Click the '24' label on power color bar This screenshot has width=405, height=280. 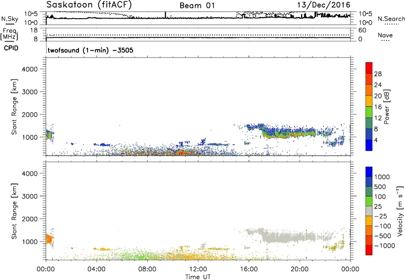tap(378, 85)
